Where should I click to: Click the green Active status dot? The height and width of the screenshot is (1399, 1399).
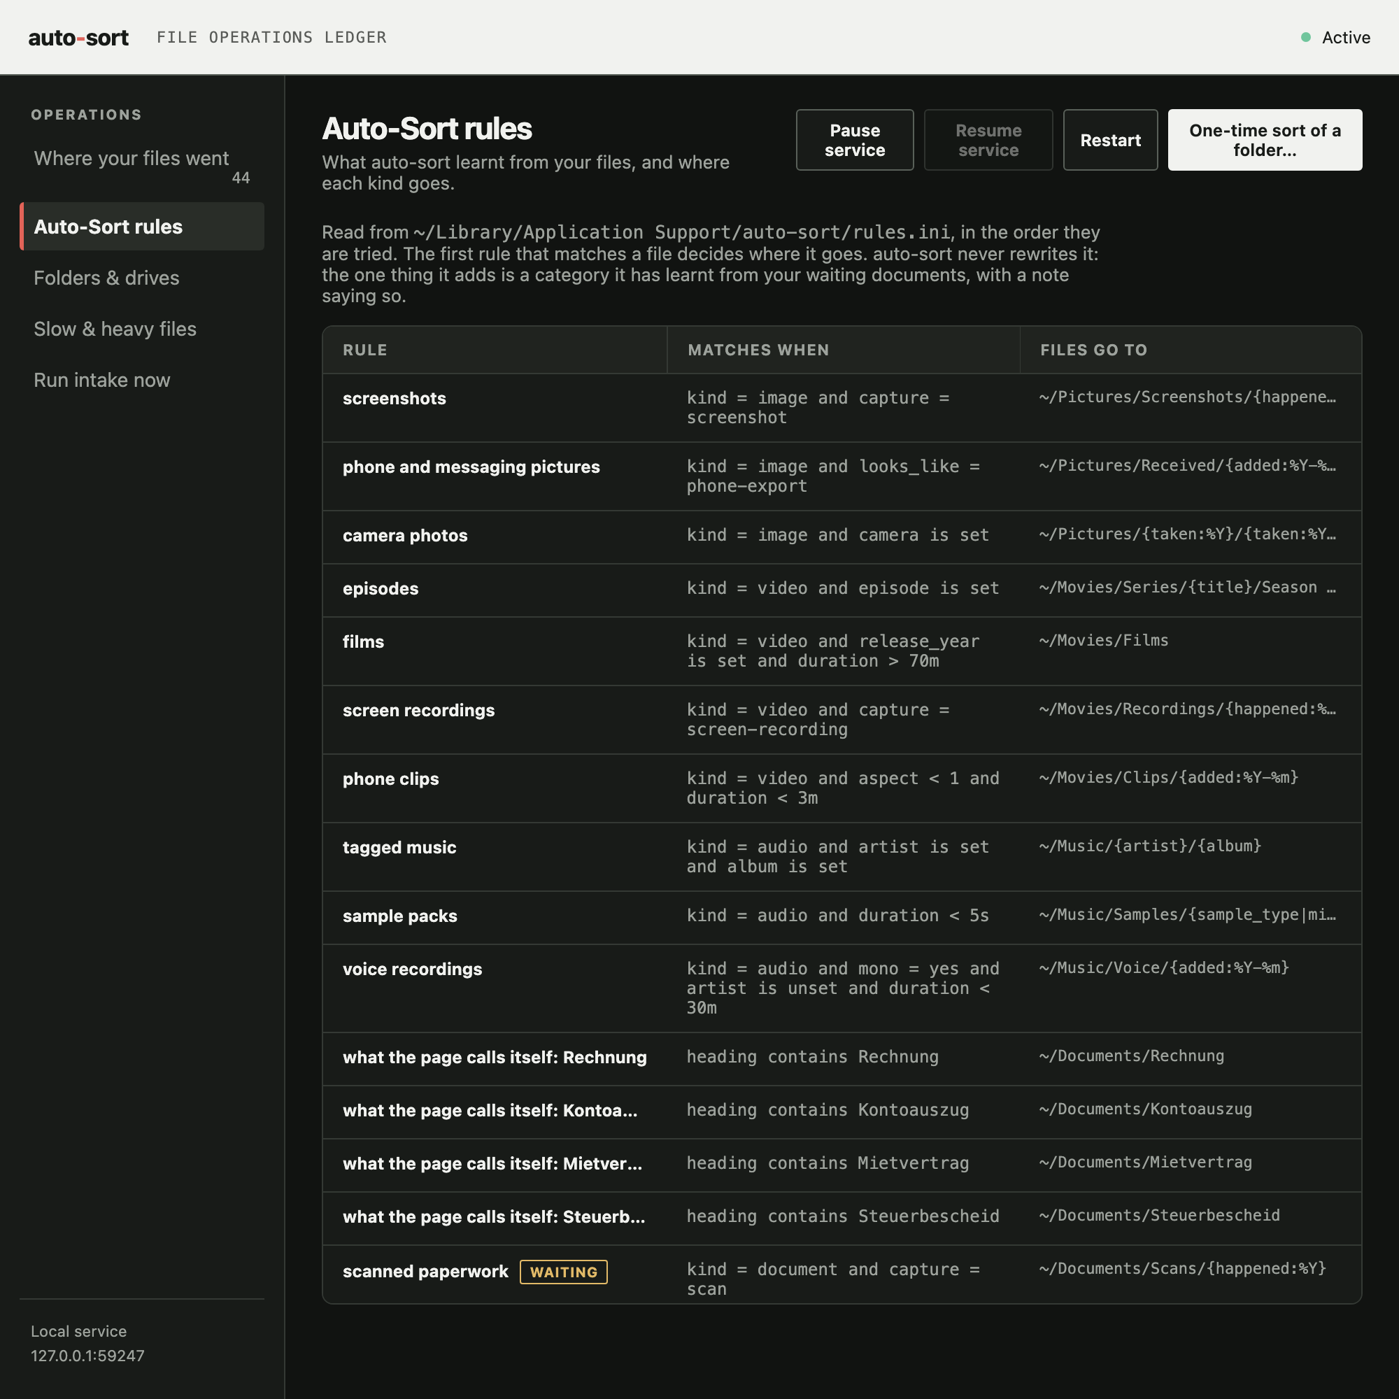1305,37
